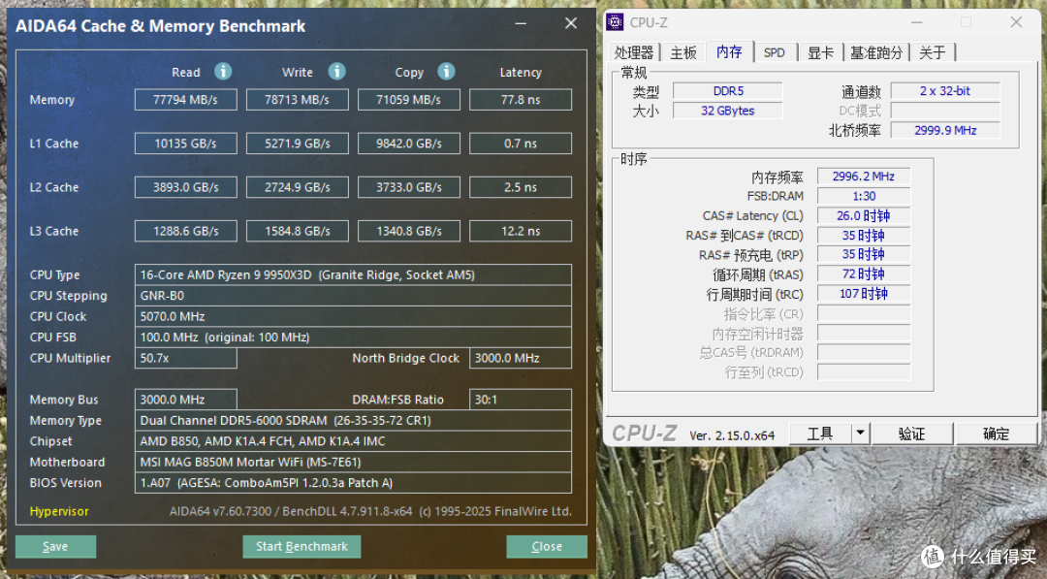Click the Memory Write value 78713 MB/s
Viewport: 1047px width, 579px height.
pyautogui.click(x=298, y=100)
